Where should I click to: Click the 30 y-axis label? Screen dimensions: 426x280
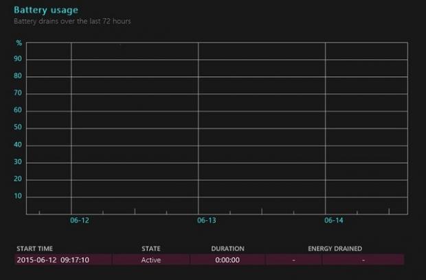click(x=18, y=162)
